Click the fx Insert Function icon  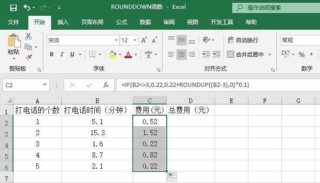pyautogui.click(x=106, y=85)
